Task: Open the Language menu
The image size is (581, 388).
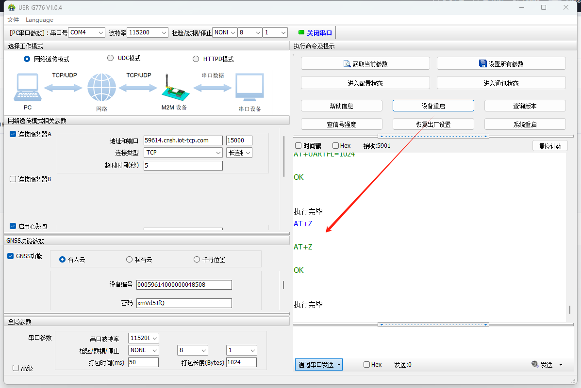Action: pos(39,20)
